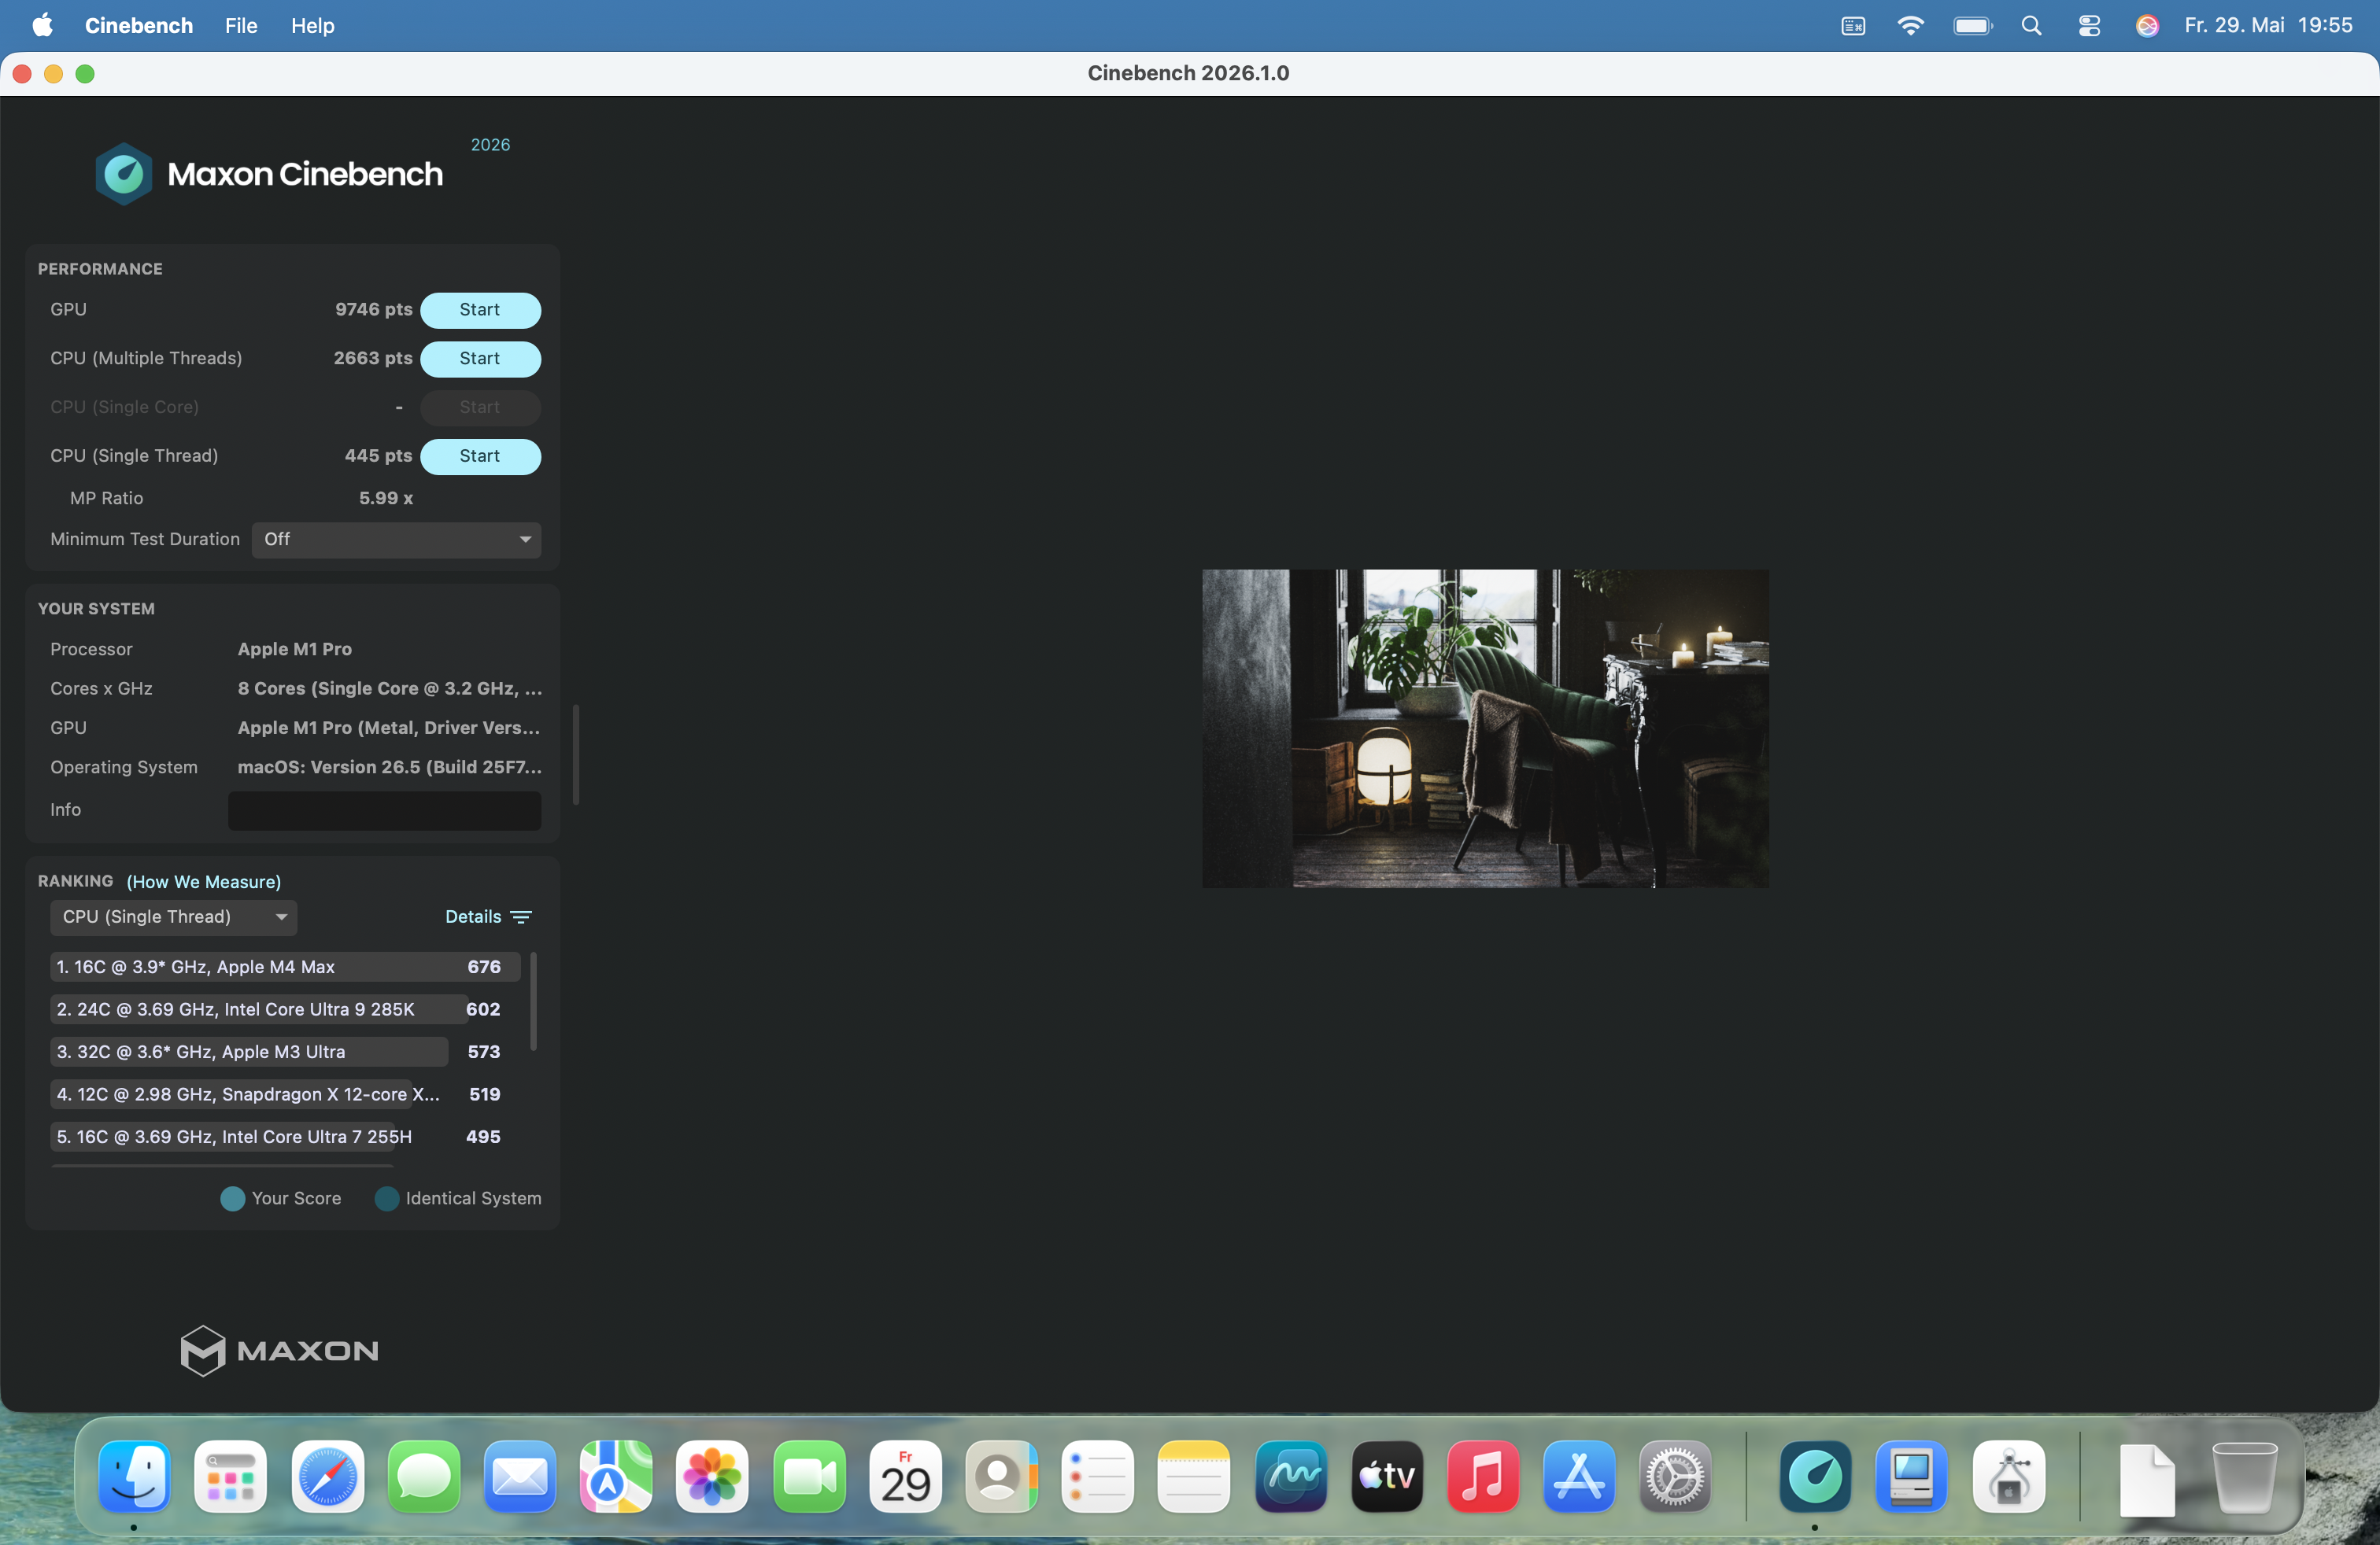The image size is (2380, 1545).
Task: Open the CPU (Single Thread) ranking dropdown
Action: (173, 916)
